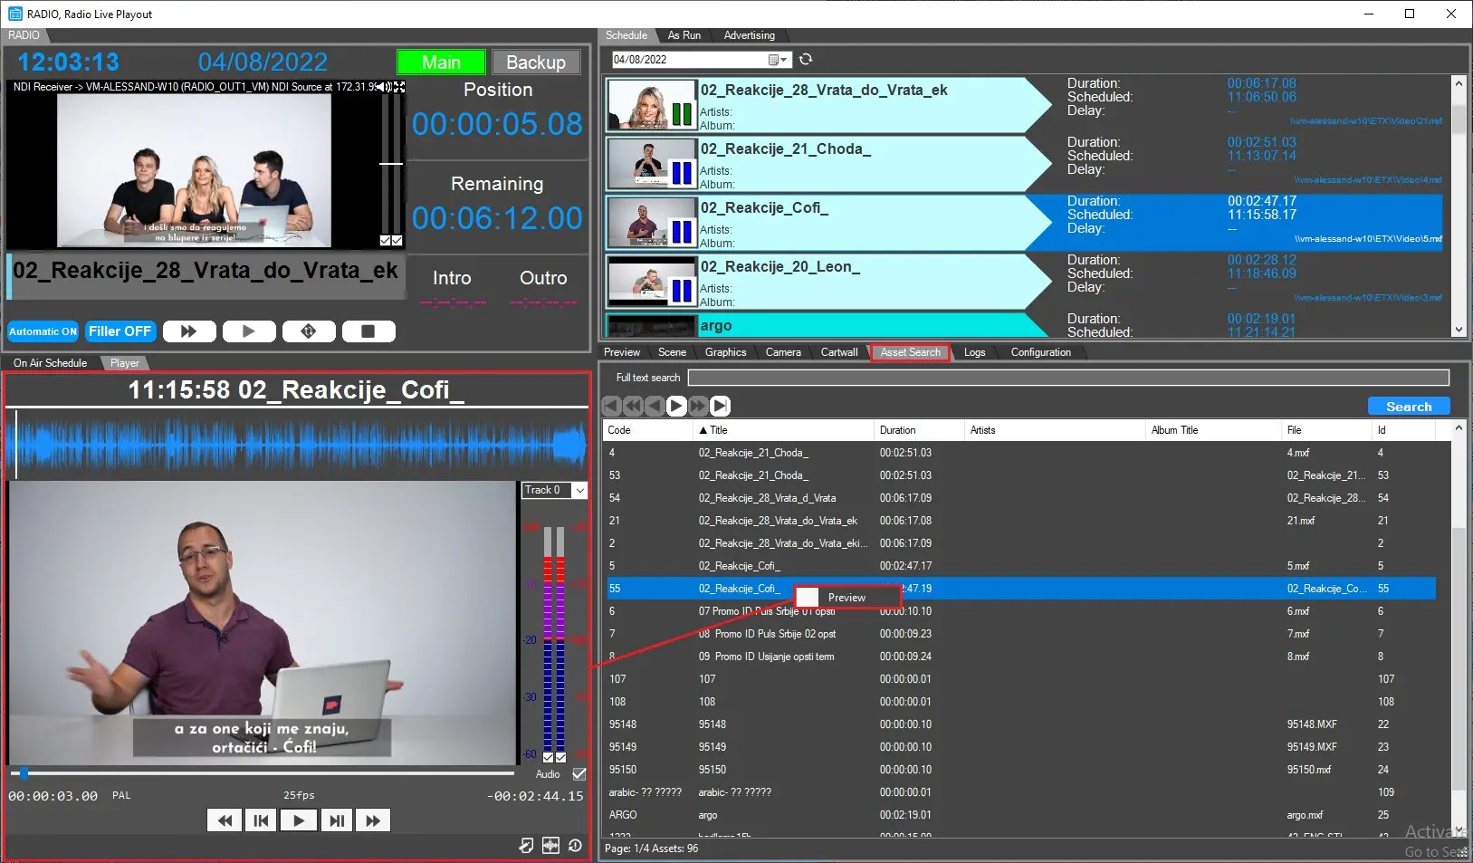Screen dimensions: 1473x863
Task: Click the stop button beside Filler OFF row
Action: pyautogui.click(x=368, y=331)
